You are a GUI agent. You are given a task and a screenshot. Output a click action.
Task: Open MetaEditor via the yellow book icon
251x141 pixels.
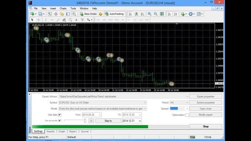tap(100, 14)
